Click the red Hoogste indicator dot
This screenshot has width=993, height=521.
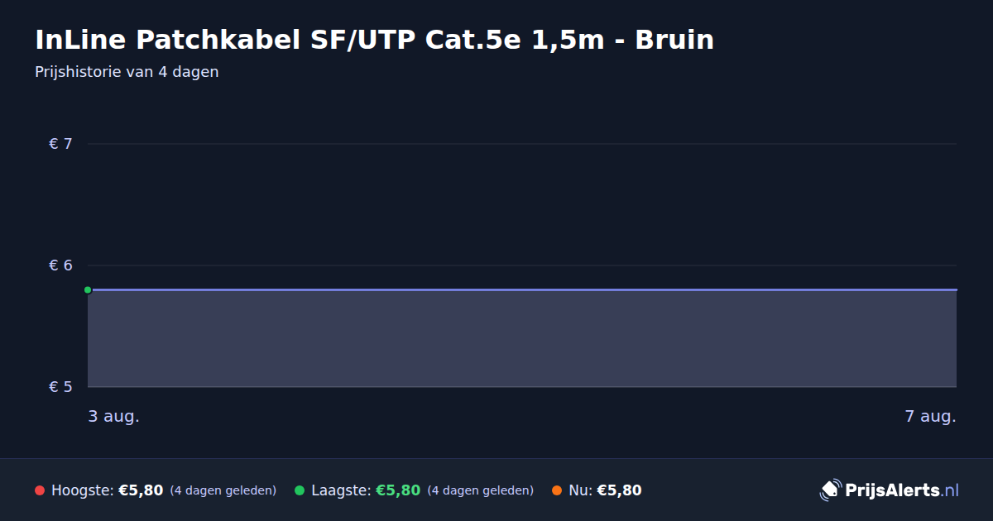pos(40,490)
